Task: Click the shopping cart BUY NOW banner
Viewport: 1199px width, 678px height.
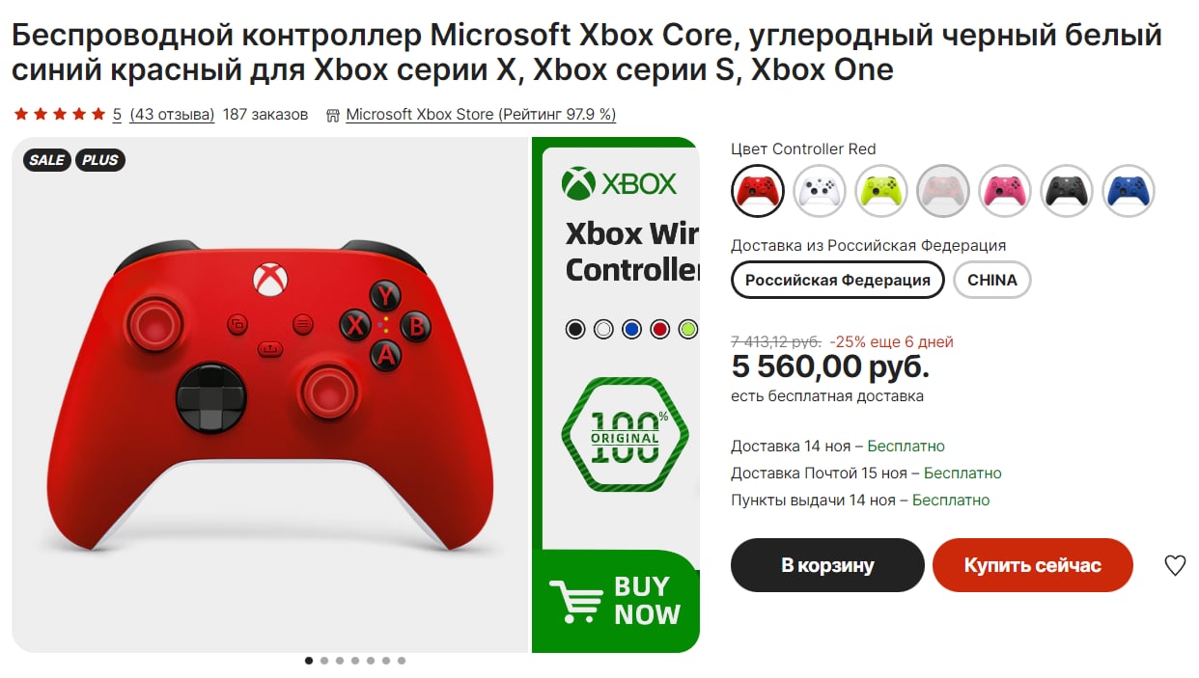Action: (615, 601)
